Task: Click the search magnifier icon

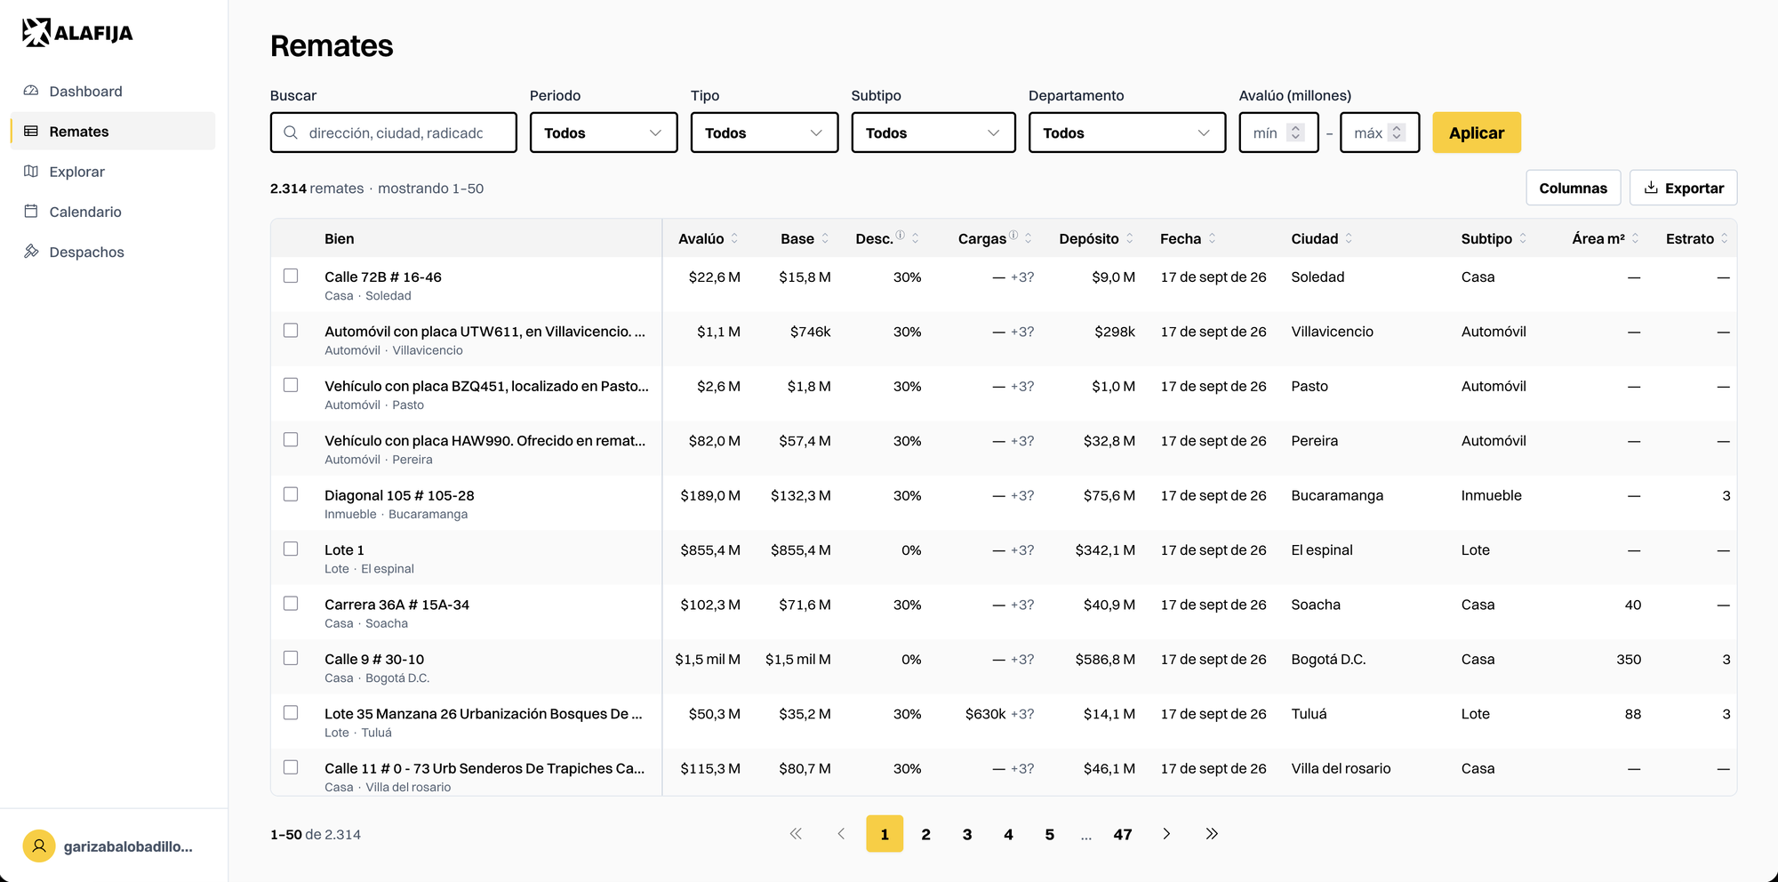Action: point(291,132)
